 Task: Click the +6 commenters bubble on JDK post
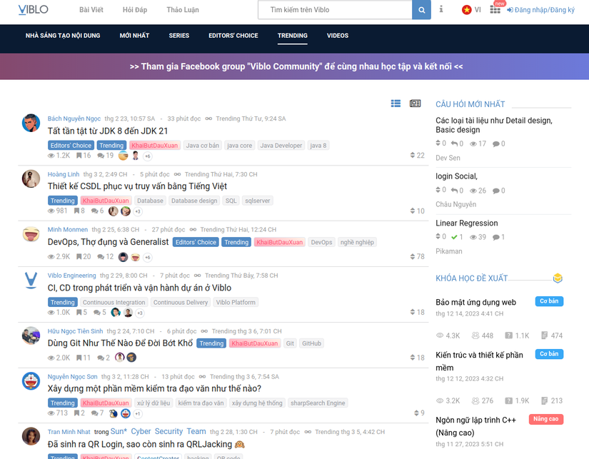pyautogui.click(x=148, y=156)
